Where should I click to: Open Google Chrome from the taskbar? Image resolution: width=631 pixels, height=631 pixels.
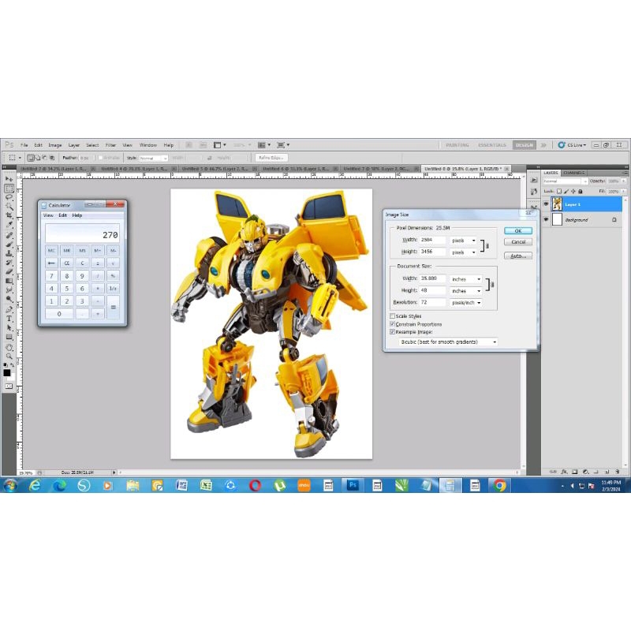(500, 485)
